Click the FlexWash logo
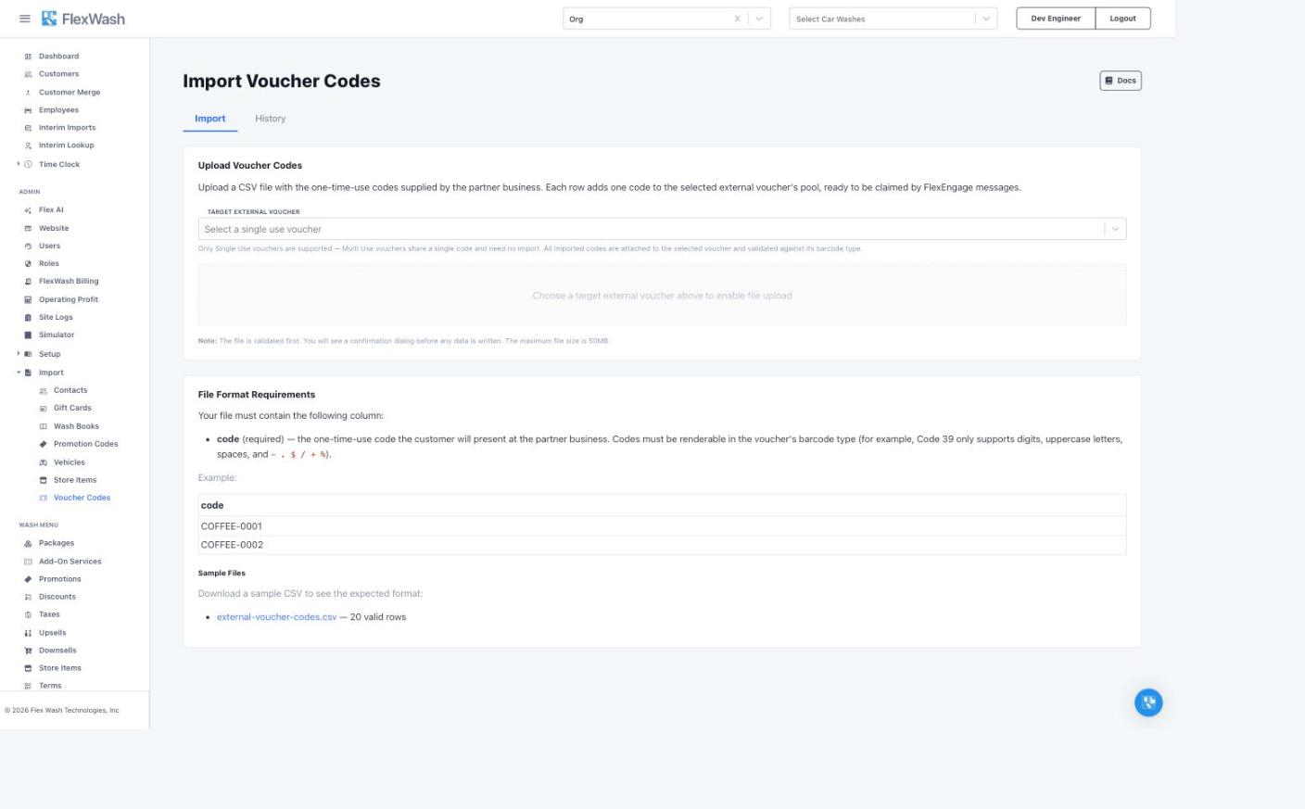This screenshot has width=1305, height=809. 82,19
